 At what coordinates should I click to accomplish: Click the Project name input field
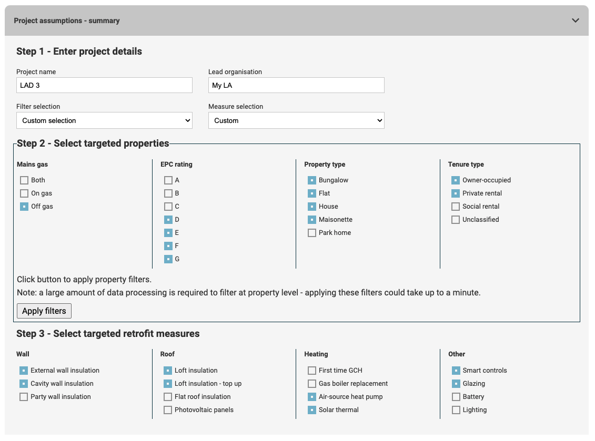pyautogui.click(x=104, y=85)
